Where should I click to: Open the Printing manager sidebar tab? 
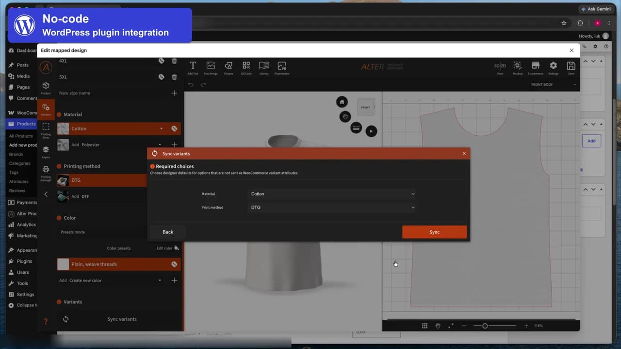click(46, 173)
